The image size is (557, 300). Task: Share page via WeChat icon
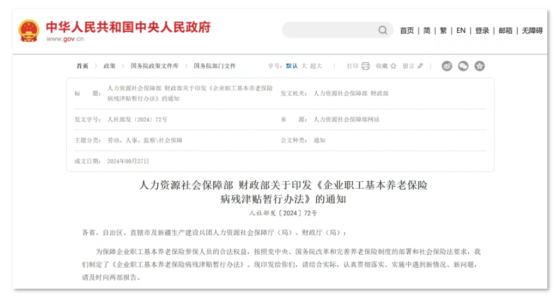click(463, 66)
